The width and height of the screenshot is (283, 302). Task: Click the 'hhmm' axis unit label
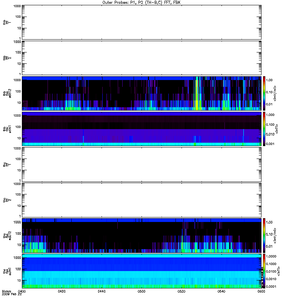pos(6,291)
